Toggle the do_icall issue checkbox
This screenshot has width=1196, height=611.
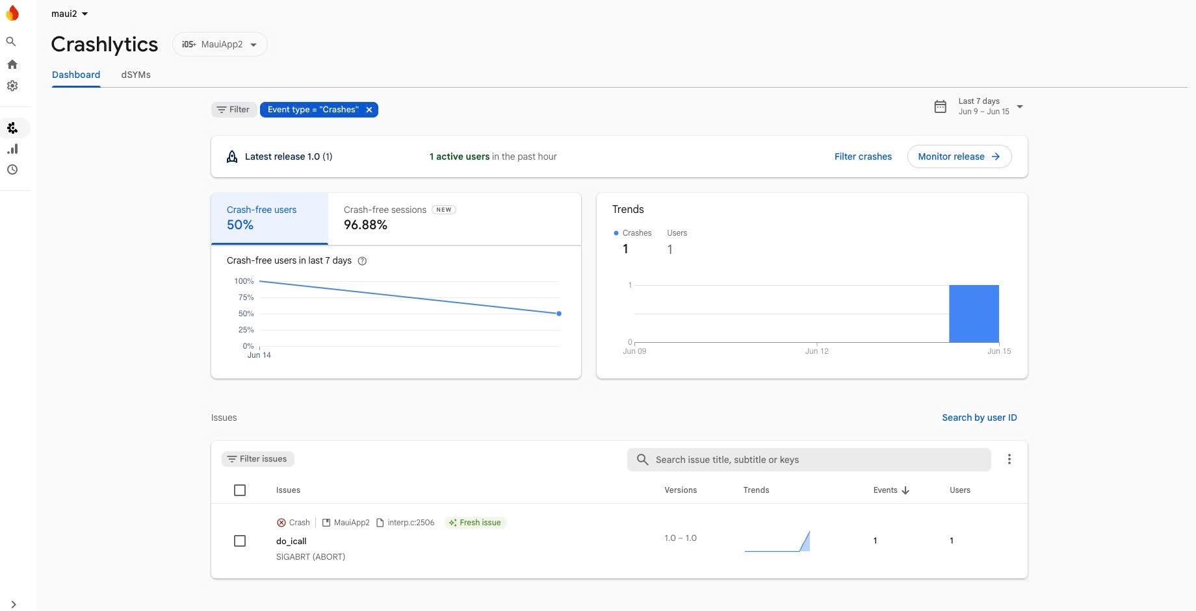coord(240,541)
